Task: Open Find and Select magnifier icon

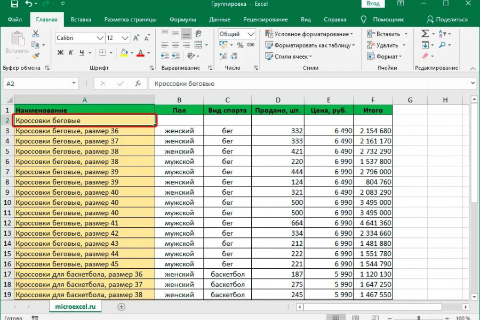Action: click(443, 45)
